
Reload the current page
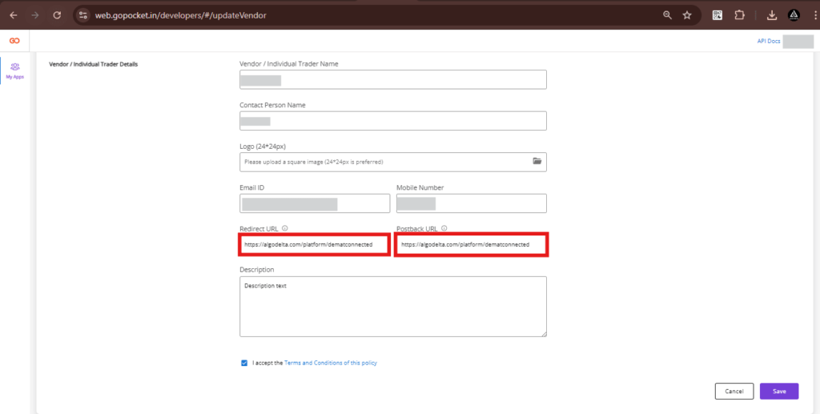pyautogui.click(x=56, y=14)
